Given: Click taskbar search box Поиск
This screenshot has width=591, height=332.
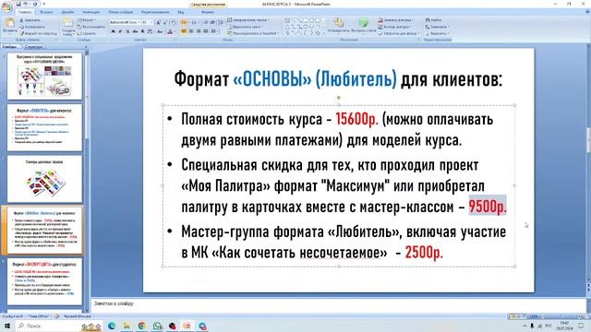Looking at the screenshot, I should click(59, 326).
